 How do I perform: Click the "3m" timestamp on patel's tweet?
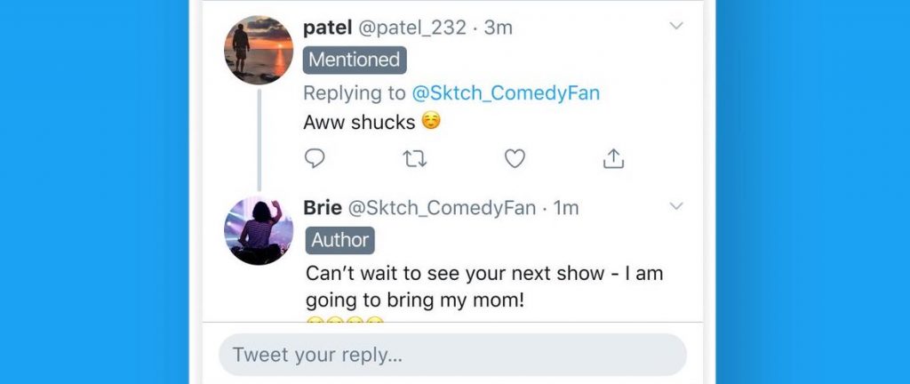499,28
